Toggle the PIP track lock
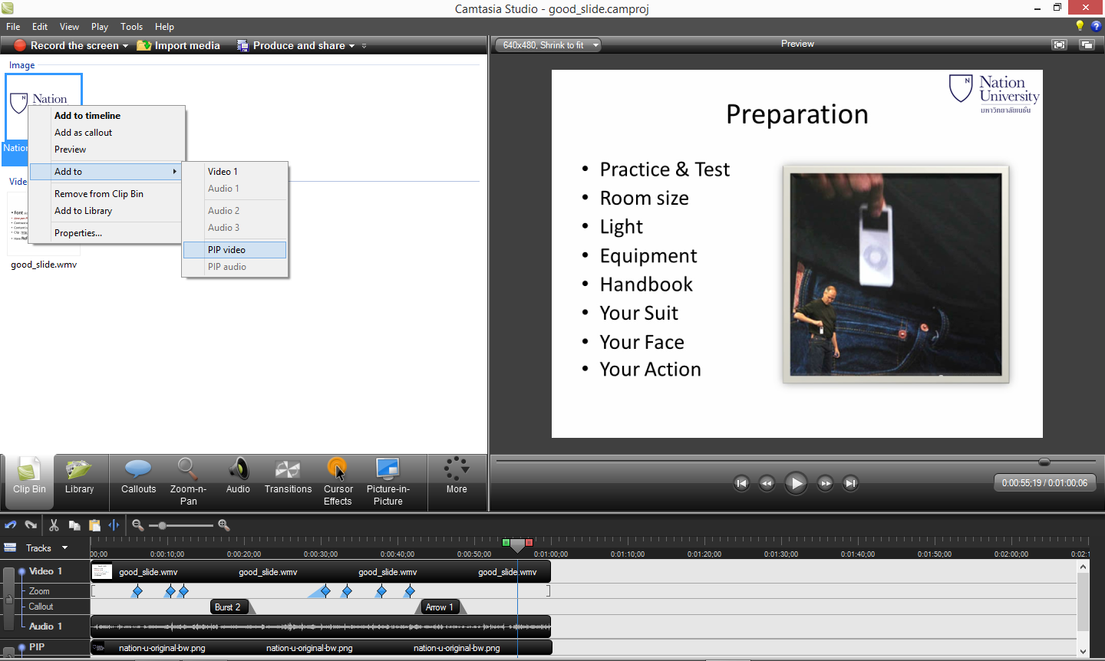1105x661 pixels. 8,653
